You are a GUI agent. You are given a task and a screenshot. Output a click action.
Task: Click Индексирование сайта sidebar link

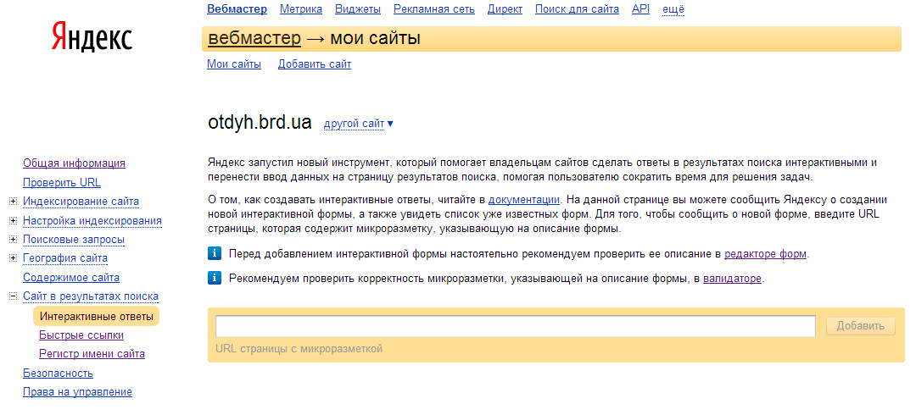pyautogui.click(x=81, y=202)
